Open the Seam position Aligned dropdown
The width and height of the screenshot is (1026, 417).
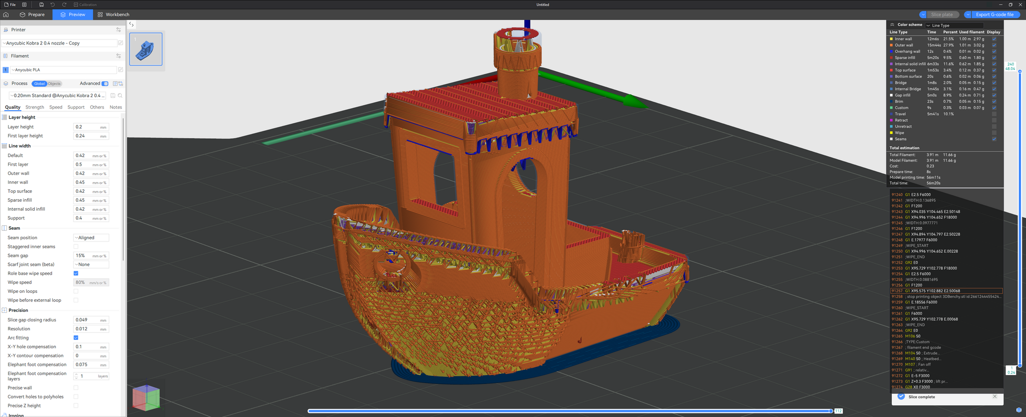pyautogui.click(x=91, y=238)
